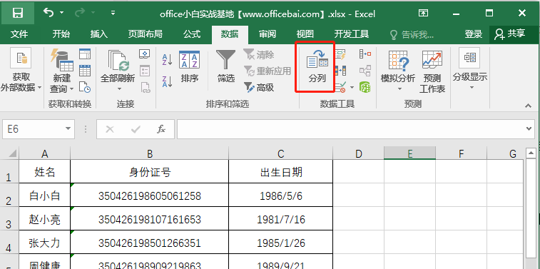Switch to the 开始 tab
Viewport: 540px width, 269px height.
pos(61,34)
